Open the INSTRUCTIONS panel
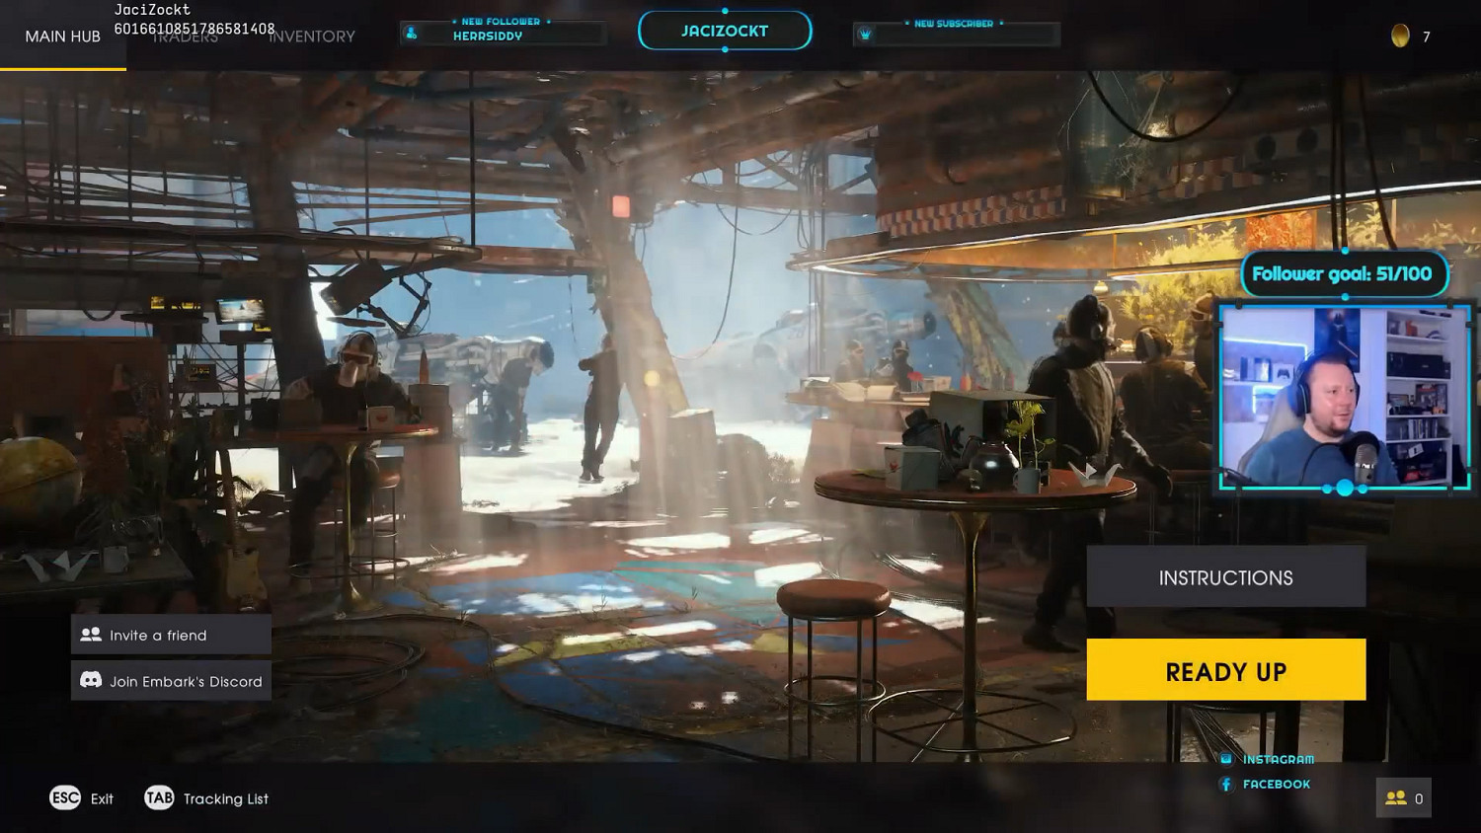The image size is (1481, 833). [x=1225, y=577]
